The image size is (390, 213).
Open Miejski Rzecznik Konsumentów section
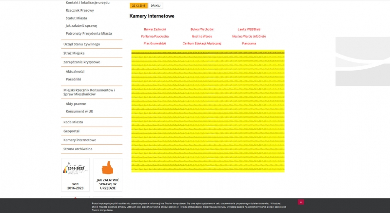tap(89, 92)
